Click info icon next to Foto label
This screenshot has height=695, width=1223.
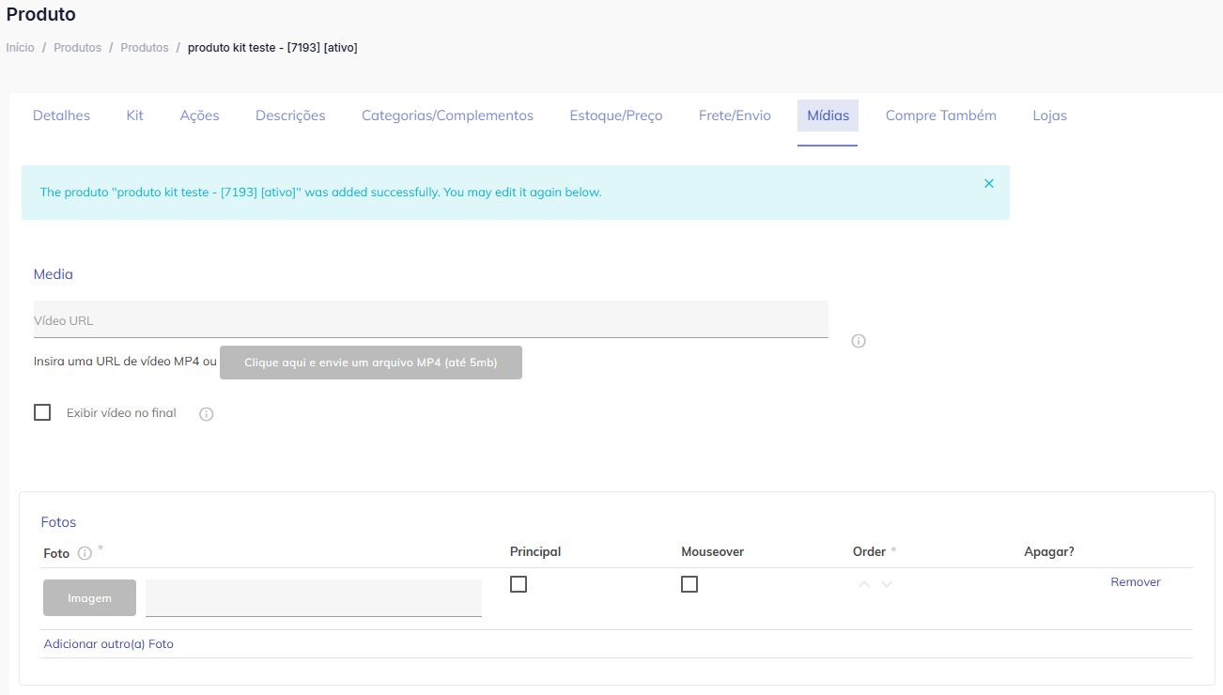[85, 553]
